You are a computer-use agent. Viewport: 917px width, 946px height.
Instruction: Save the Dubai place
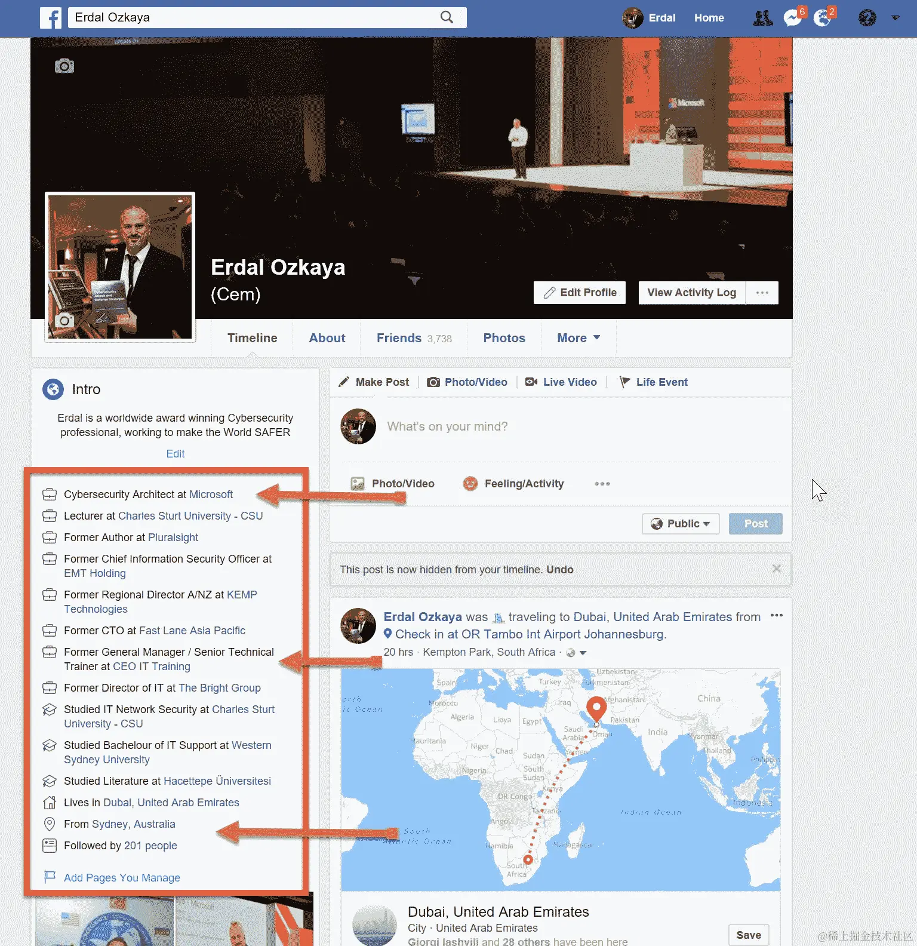point(749,935)
